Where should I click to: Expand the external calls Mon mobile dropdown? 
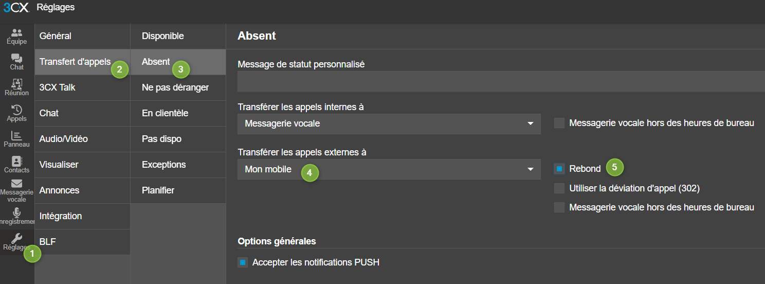tap(389, 169)
